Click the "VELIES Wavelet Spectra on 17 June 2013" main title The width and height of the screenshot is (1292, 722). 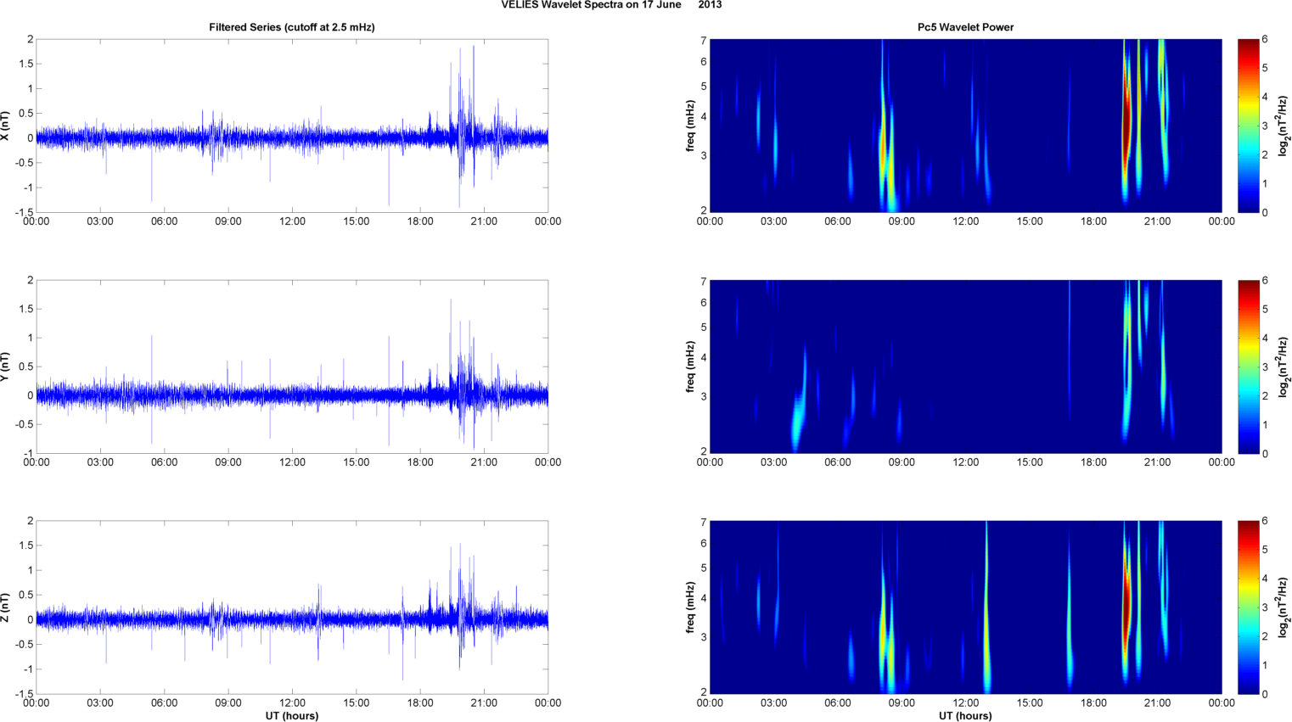click(x=611, y=5)
